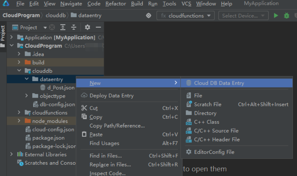Click the d_Post.json database file icon
The height and width of the screenshot is (176, 297).
(x=43, y=87)
